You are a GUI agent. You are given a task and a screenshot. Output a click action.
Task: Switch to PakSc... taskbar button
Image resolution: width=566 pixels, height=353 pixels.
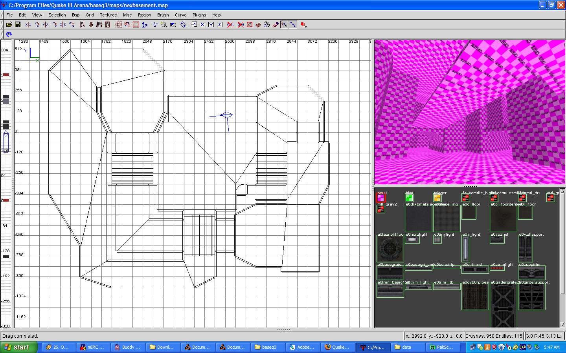point(442,347)
